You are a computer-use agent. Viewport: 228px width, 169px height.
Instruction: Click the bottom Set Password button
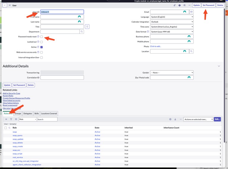(19, 85)
